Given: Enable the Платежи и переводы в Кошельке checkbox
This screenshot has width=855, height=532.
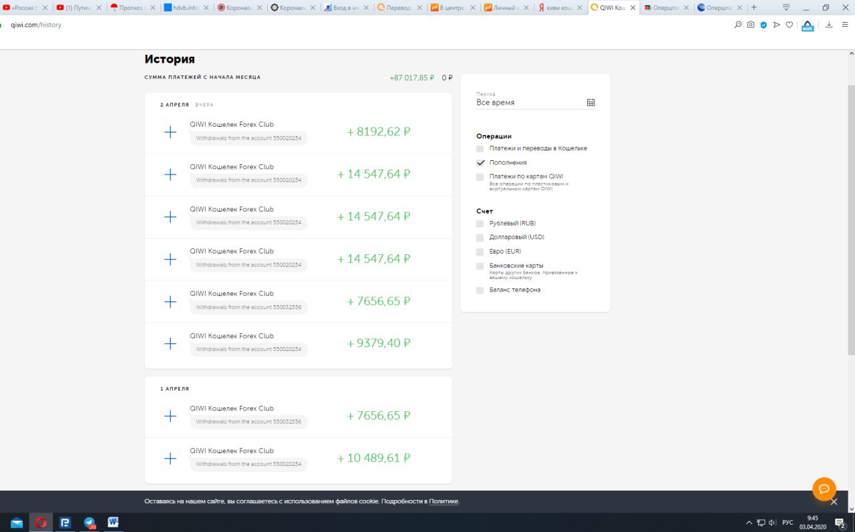Looking at the screenshot, I should tap(480, 148).
